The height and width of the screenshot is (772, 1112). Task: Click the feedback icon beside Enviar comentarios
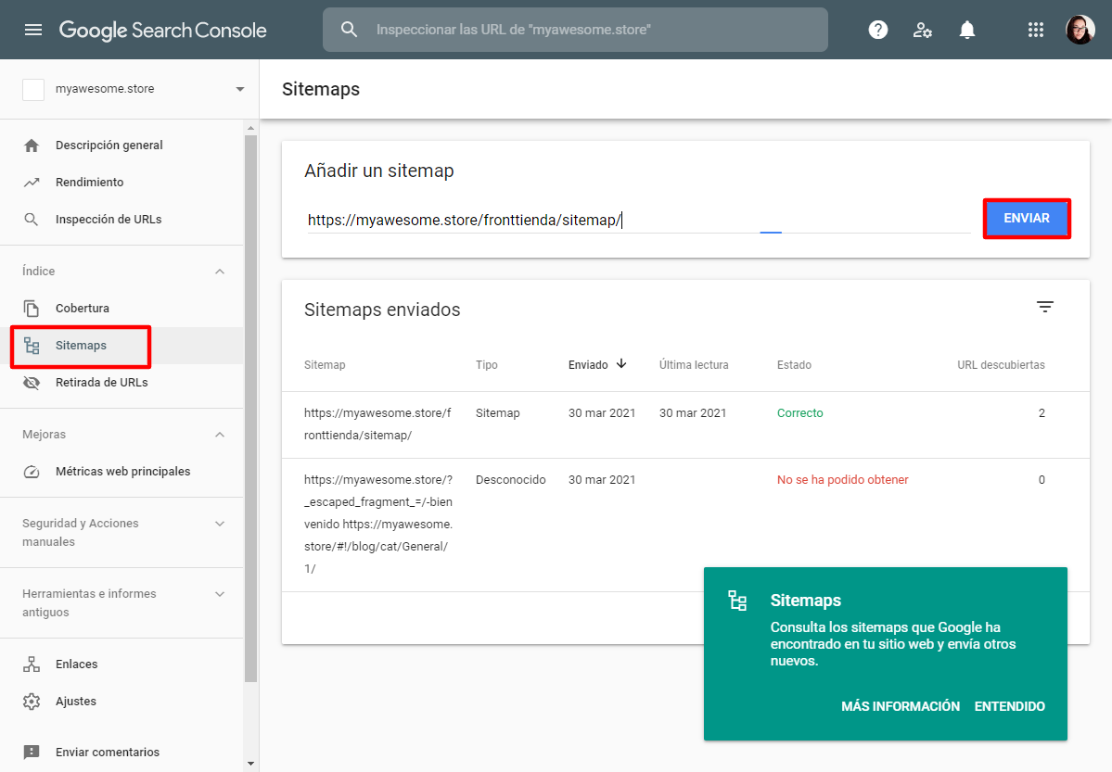pyautogui.click(x=32, y=753)
